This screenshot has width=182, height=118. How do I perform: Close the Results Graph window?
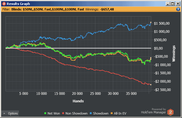click(178, 4)
